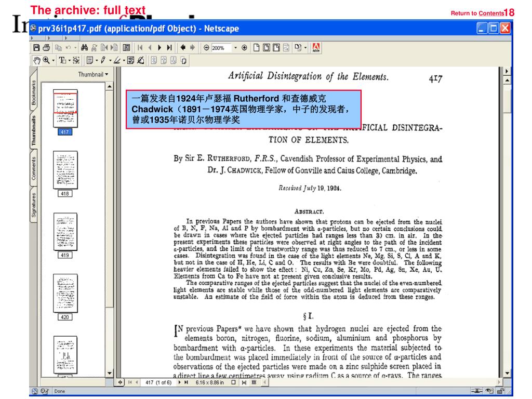
Task: Set view to Fit Width
Action: pos(276,48)
